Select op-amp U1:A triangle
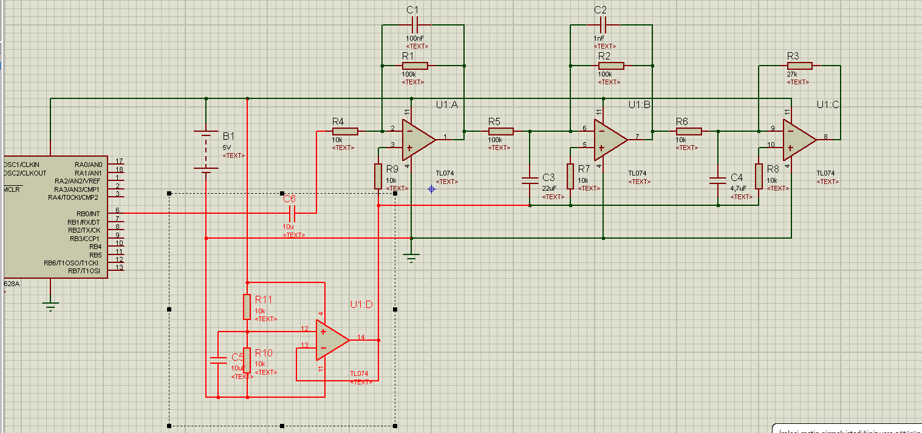922x433 pixels. (416, 139)
